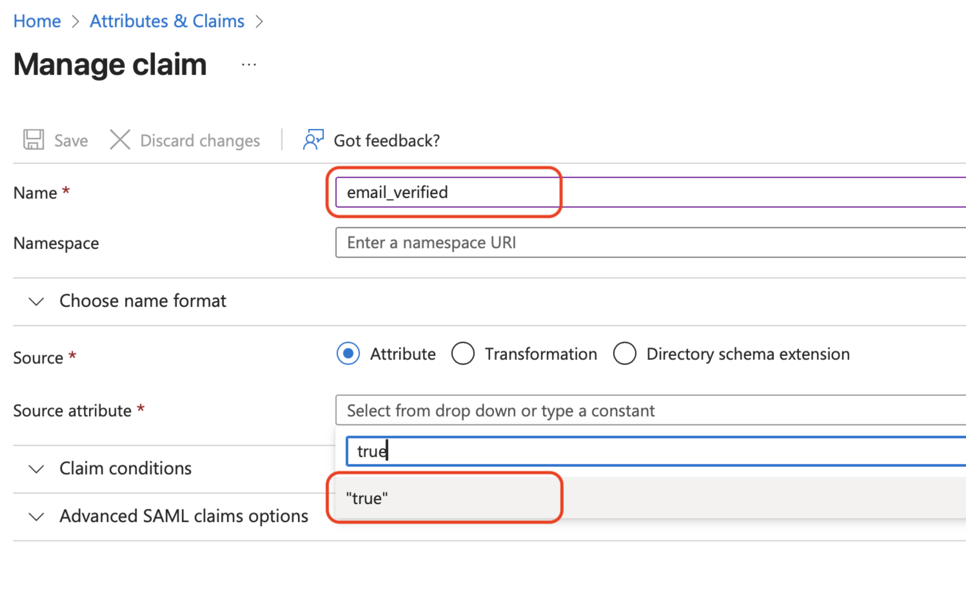Click the Got feedback people icon
966x597 pixels.
312,139
